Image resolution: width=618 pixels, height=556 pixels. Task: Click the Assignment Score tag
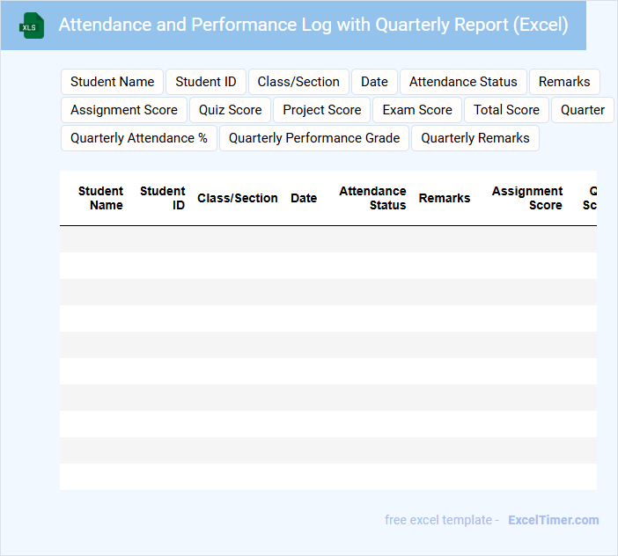tap(124, 110)
